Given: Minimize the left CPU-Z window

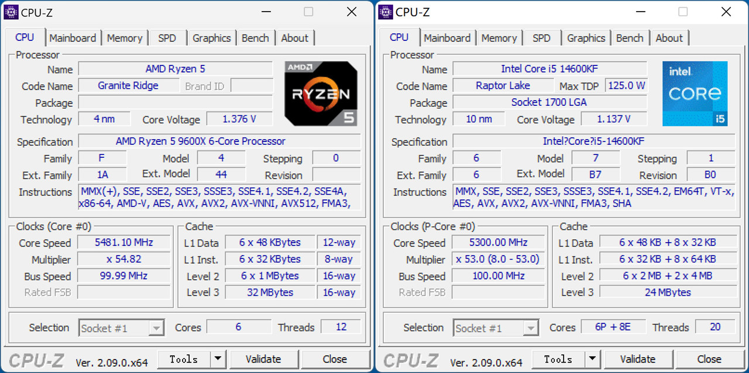Looking at the screenshot, I should pyautogui.click(x=266, y=12).
